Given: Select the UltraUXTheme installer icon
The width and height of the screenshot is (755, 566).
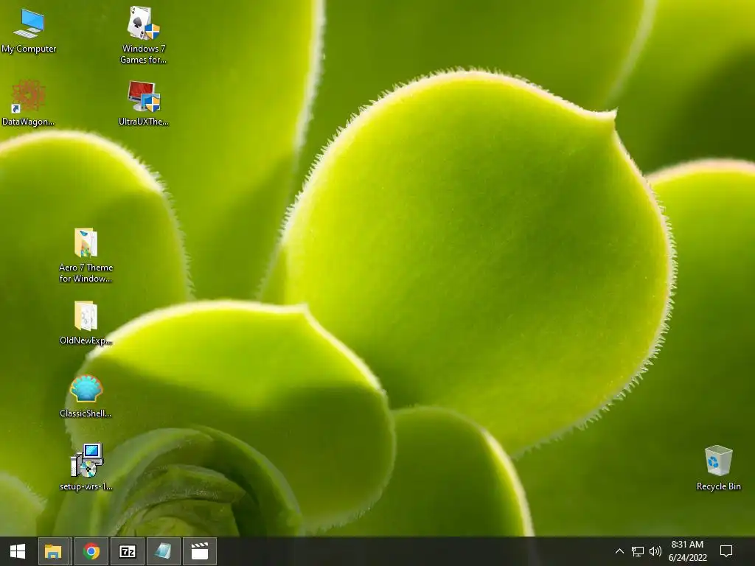Looking at the screenshot, I should click(x=144, y=97).
